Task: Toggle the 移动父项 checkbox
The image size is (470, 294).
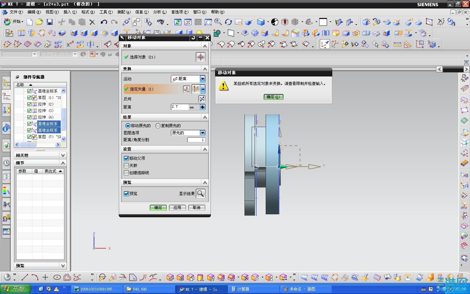Action: click(126, 158)
